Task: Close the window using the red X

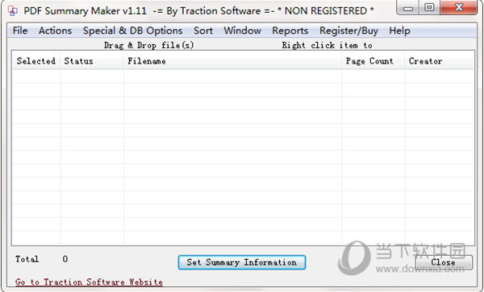Action: [x=459, y=8]
